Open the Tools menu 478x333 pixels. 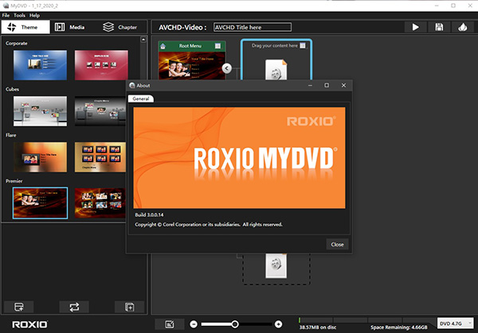[19, 15]
